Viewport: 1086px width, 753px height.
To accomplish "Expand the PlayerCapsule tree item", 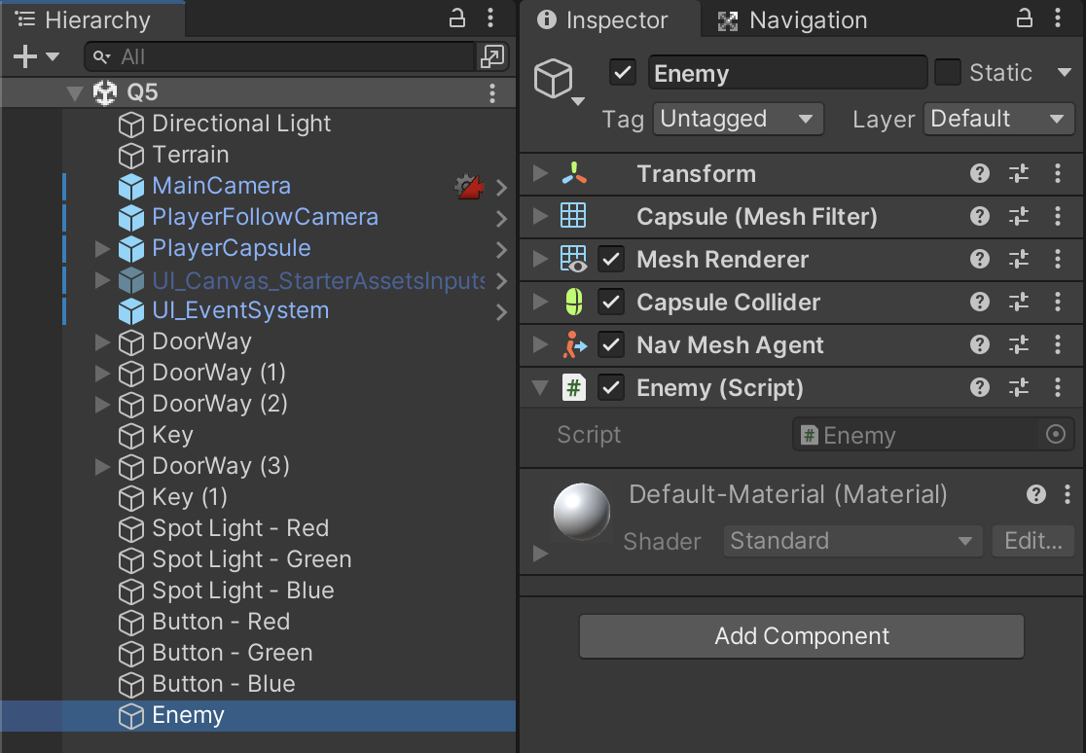I will [102, 249].
